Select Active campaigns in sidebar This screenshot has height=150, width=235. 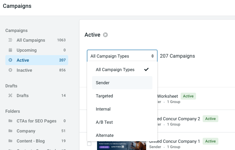click(37, 60)
